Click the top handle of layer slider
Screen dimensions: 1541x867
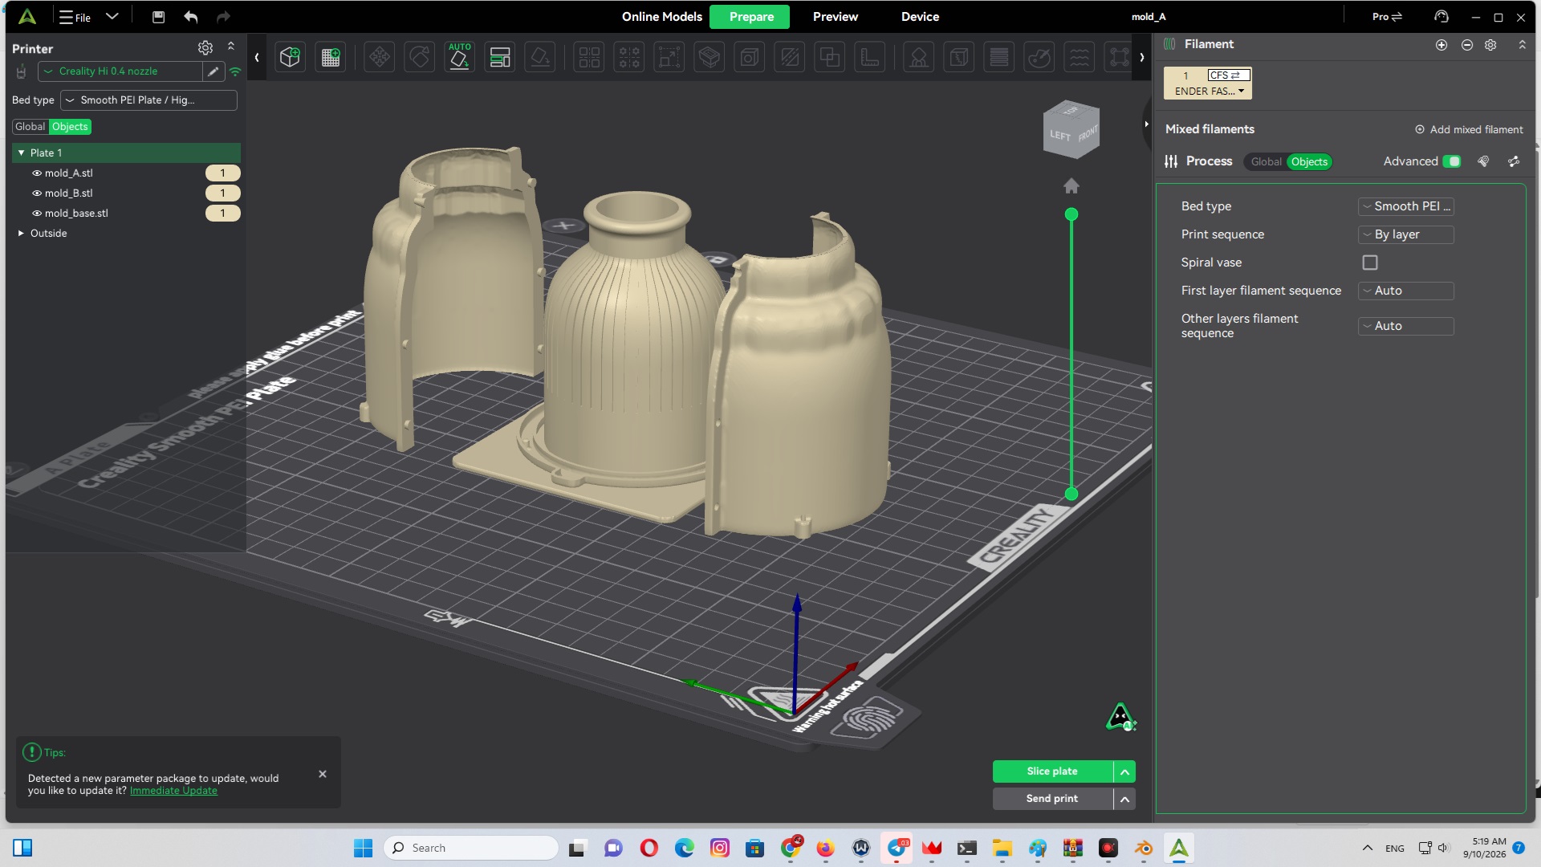click(1071, 214)
